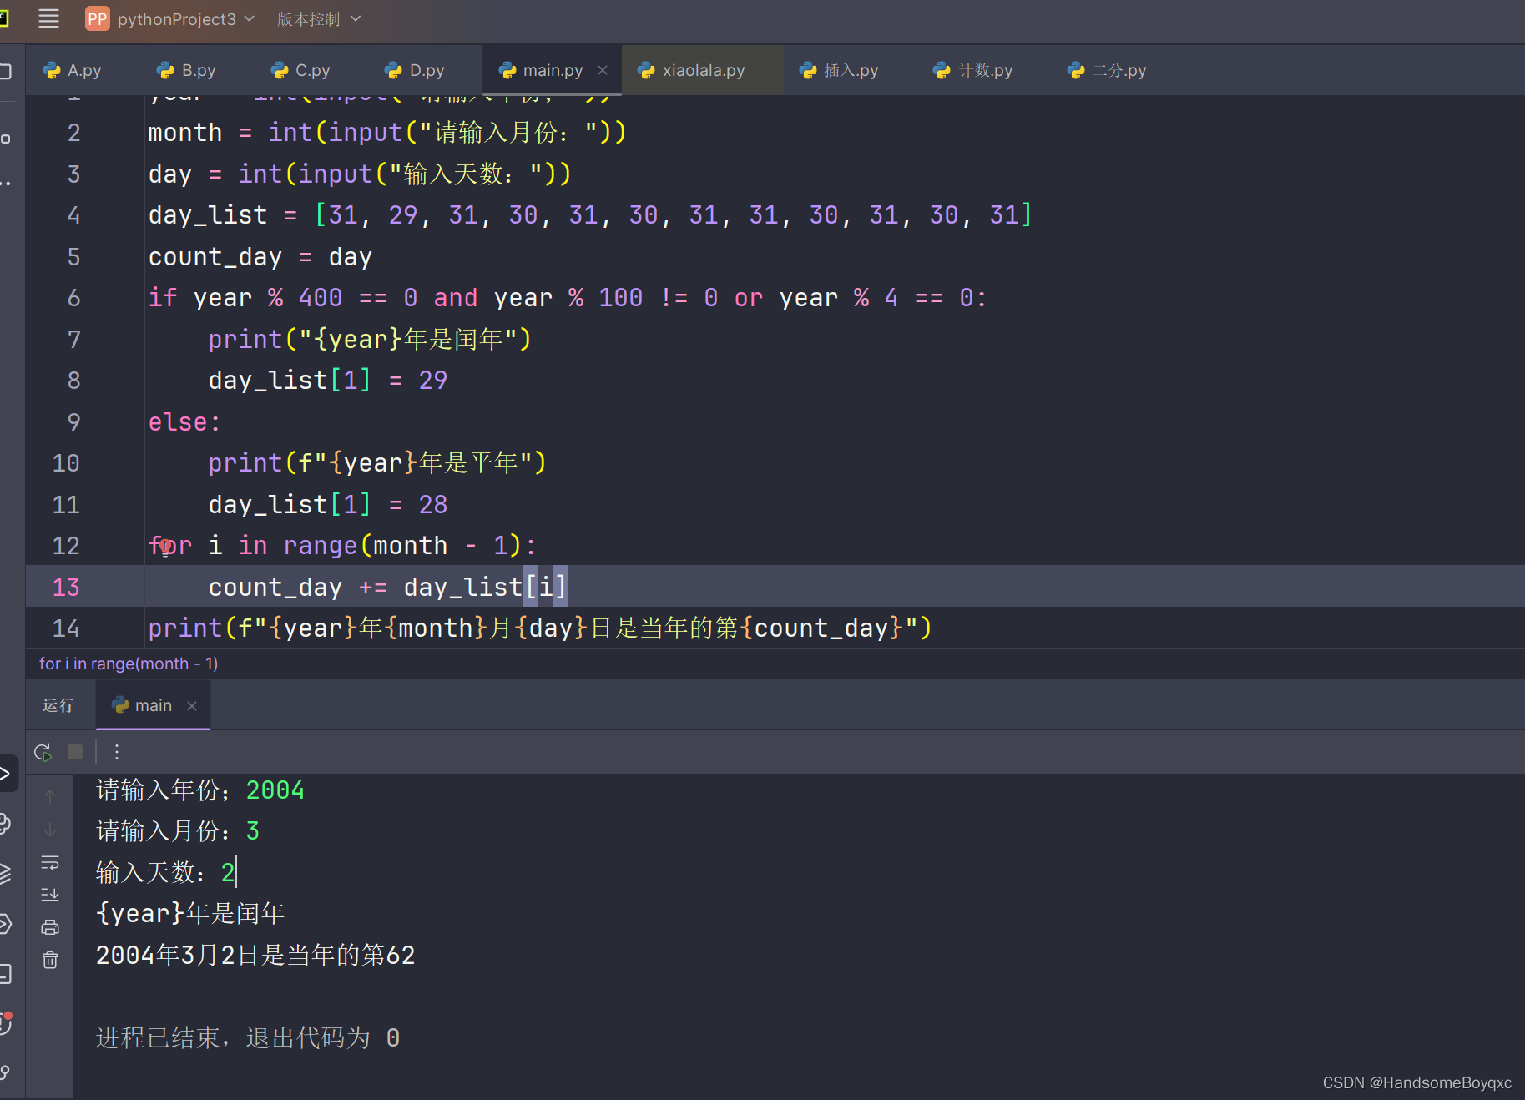This screenshot has width=1525, height=1100.
Task: Open the console three-dot options menu
Action: pyautogui.click(x=116, y=751)
